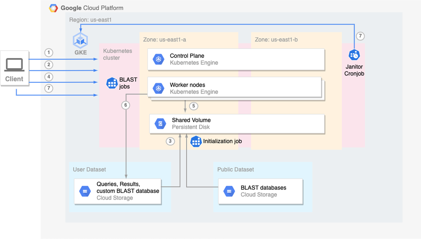Click the 'BLAST databases' title text
The image size is (421, 239).
tap(263, 188)
